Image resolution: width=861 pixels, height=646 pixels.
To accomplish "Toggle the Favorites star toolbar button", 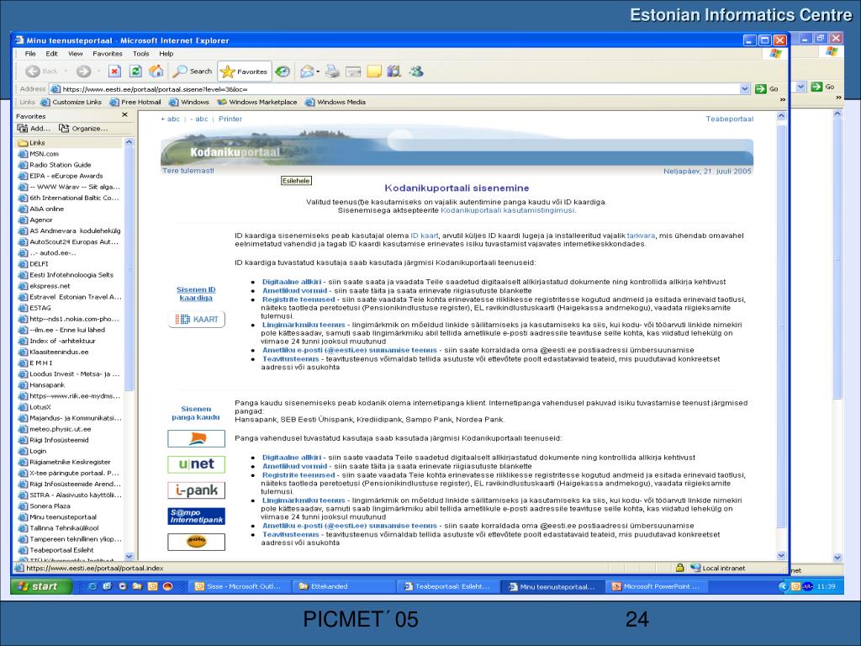I will tap(245, 71).
